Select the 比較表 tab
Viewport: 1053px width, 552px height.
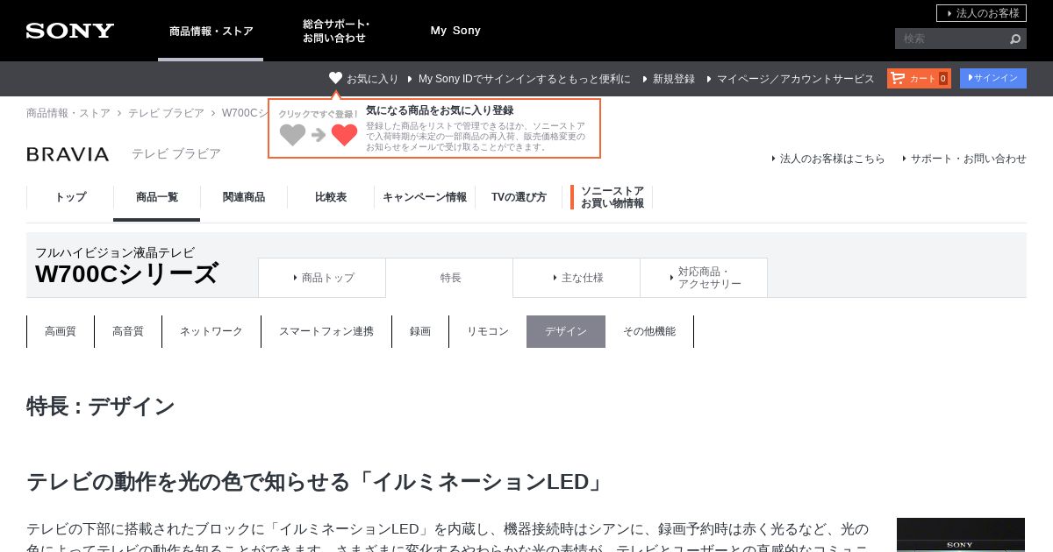point(331,197)
